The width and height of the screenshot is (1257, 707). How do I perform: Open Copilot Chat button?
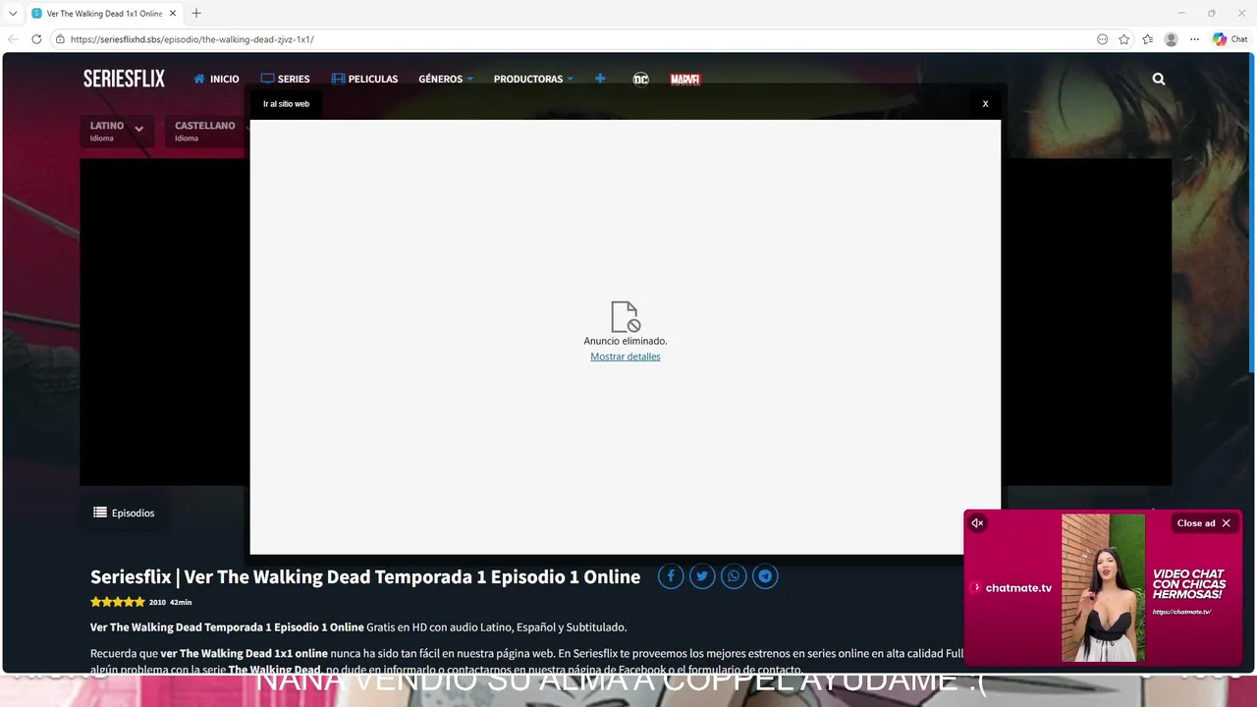click(x=1230, y=39)
